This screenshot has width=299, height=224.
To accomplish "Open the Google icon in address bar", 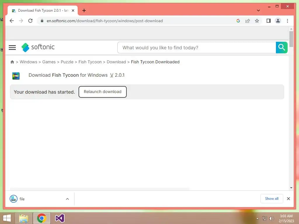I will point(238,21).
